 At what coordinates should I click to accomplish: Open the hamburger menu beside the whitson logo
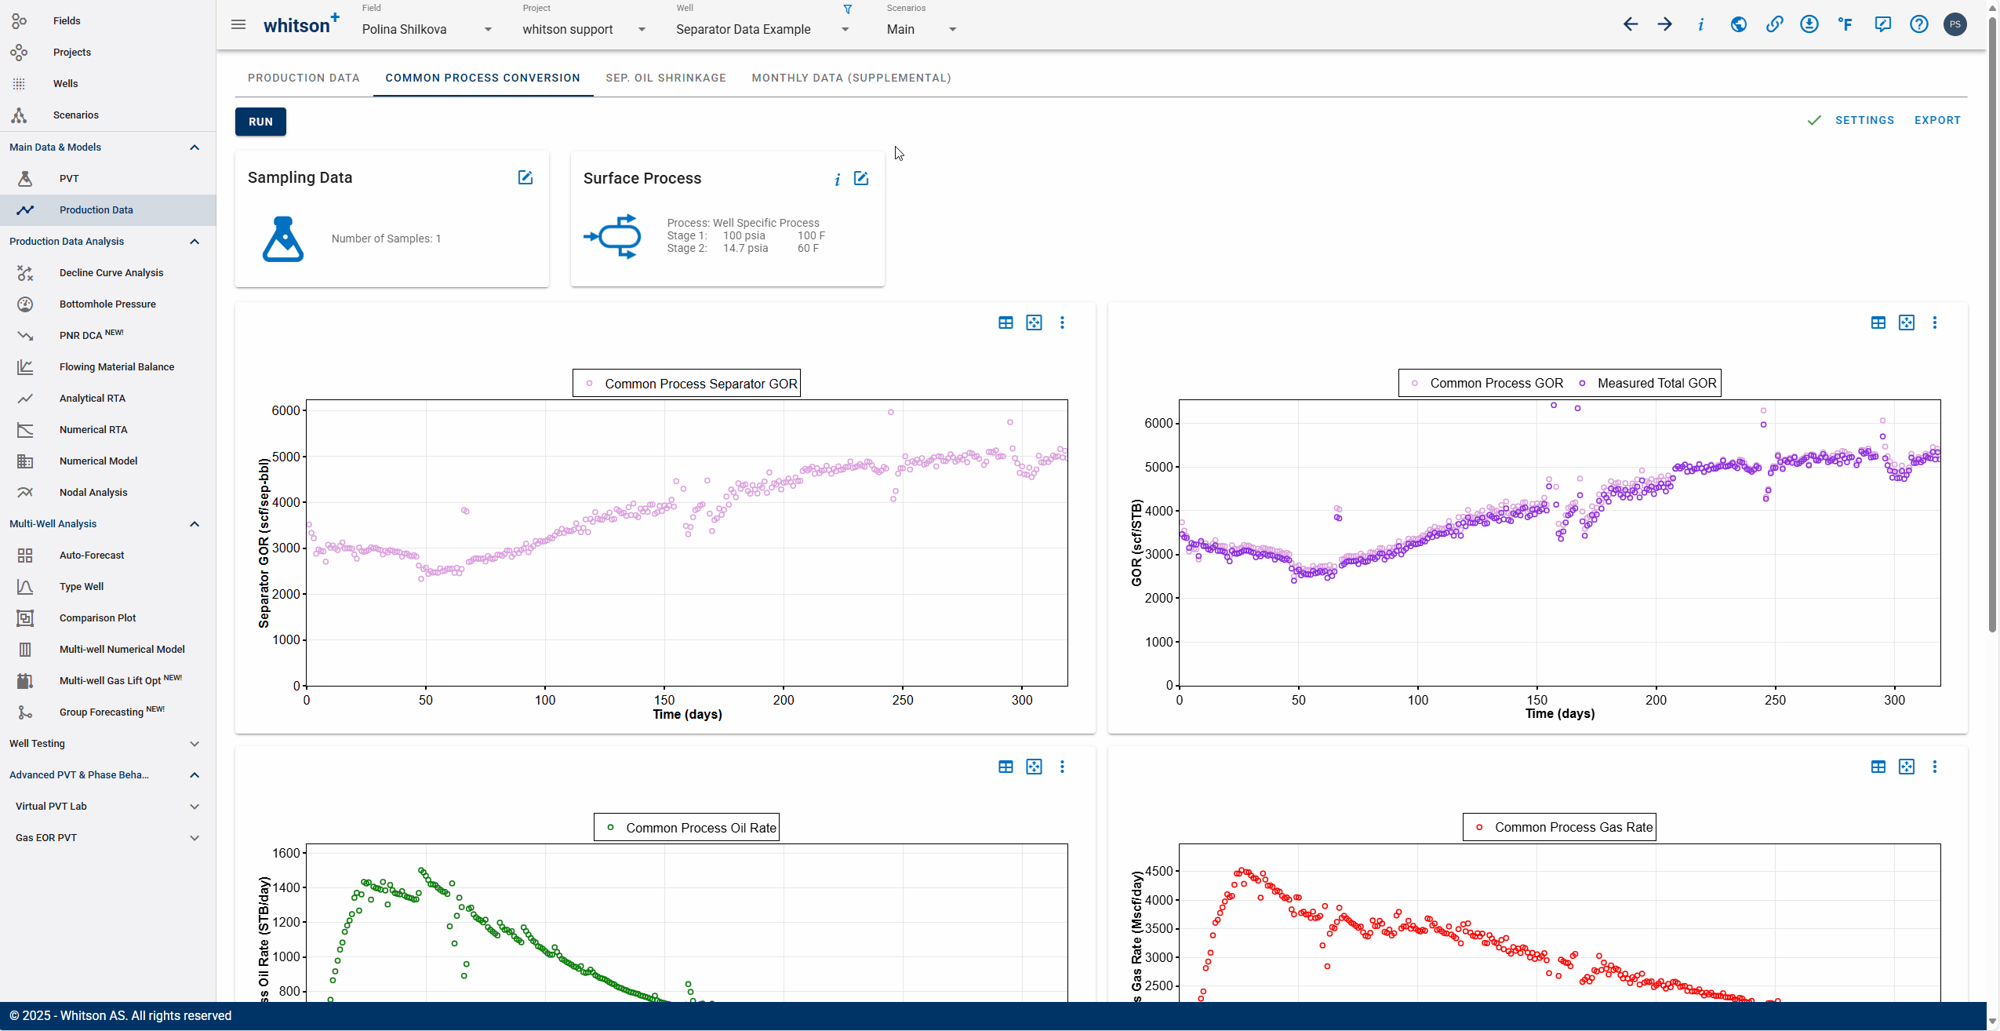tap(238, 25)
